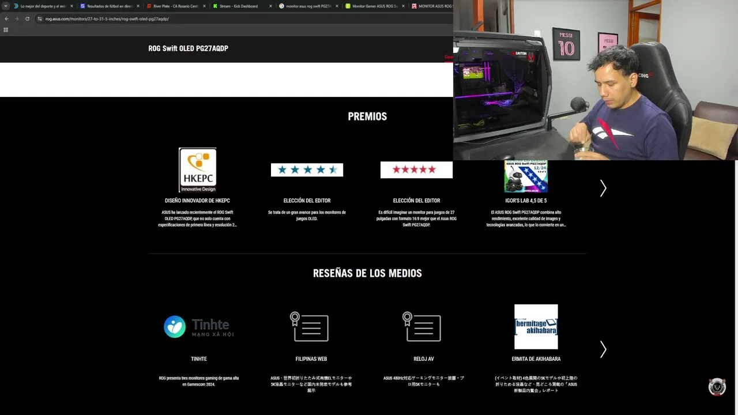Open the site information icon in address bar
Viewport: 738px width, 415px height.
[x=39, y=18]
